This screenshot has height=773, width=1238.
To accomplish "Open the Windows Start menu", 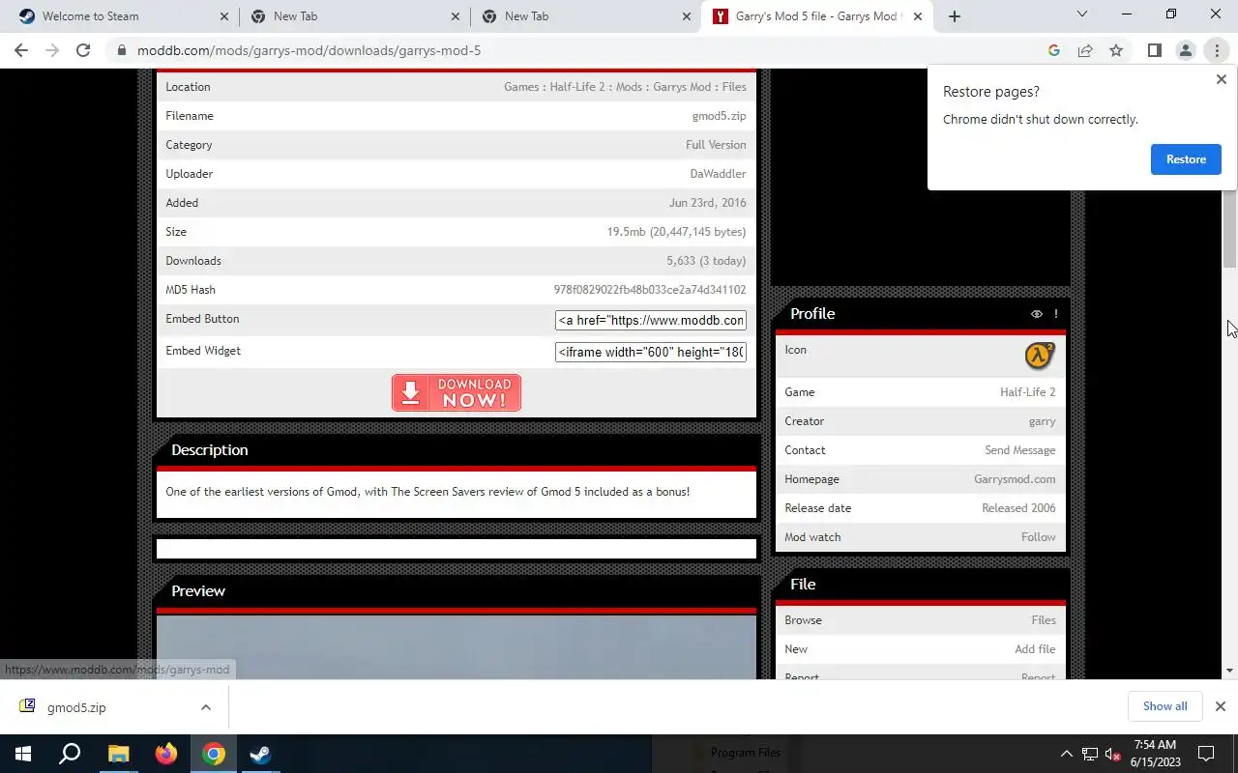I will [23, 754].
